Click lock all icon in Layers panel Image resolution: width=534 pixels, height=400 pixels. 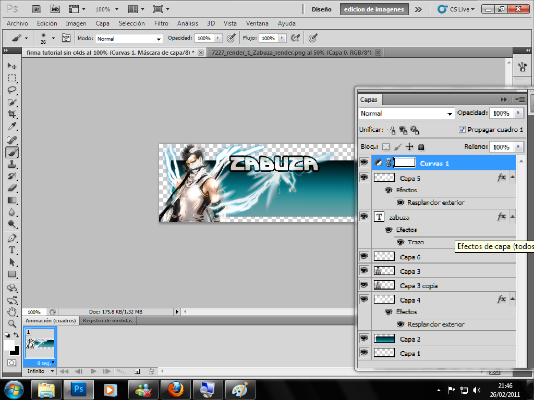click(x=421, y=146)
